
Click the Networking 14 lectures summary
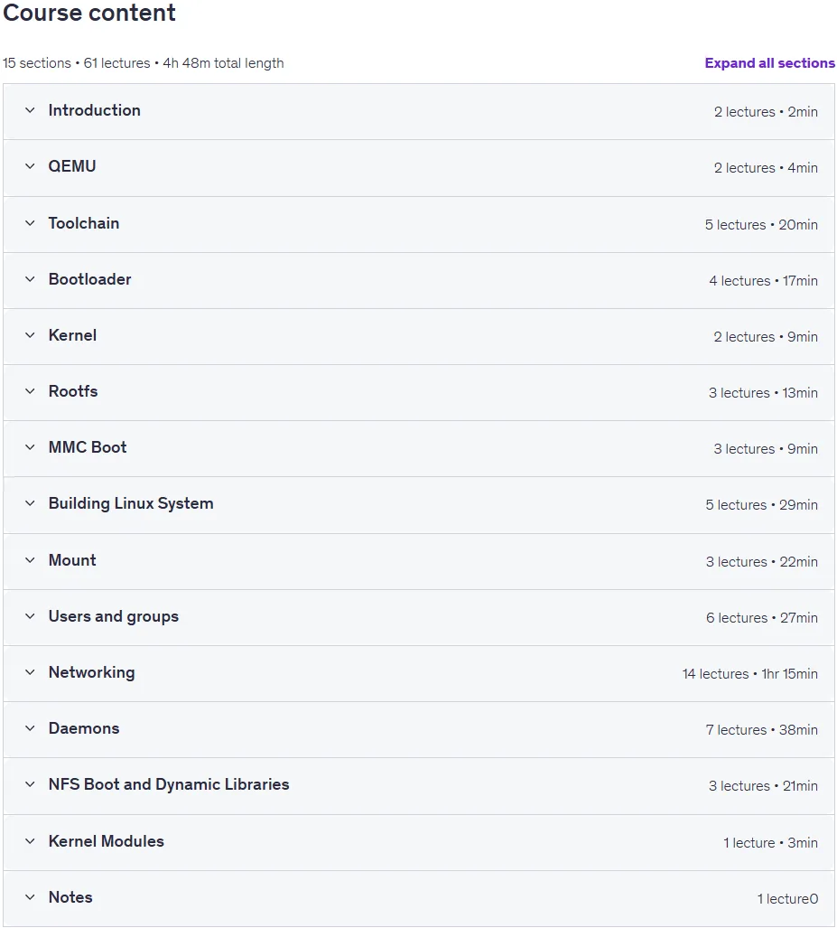[x=749, y=674]
